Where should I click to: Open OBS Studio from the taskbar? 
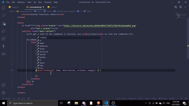tap(113, 103)
